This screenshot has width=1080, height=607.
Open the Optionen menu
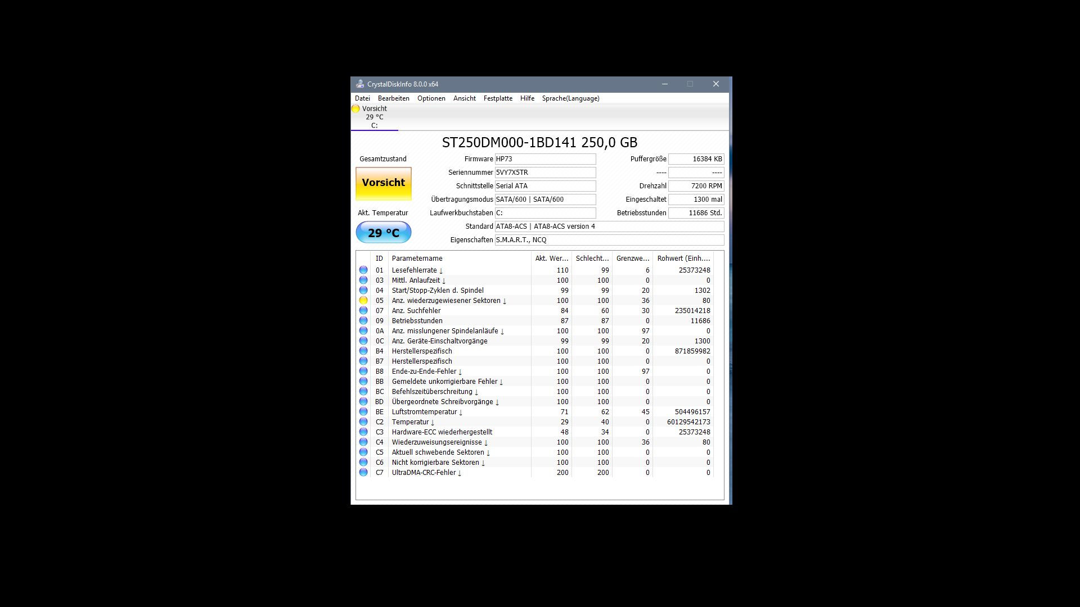click(x=431, y=98)
